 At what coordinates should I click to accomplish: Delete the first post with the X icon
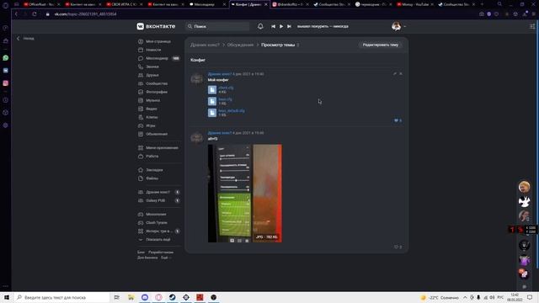click(x=401, y=73)
